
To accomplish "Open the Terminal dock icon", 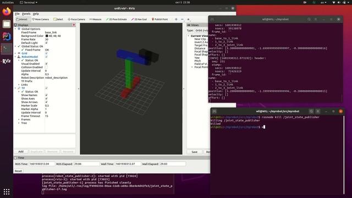I will pos(7,49).
